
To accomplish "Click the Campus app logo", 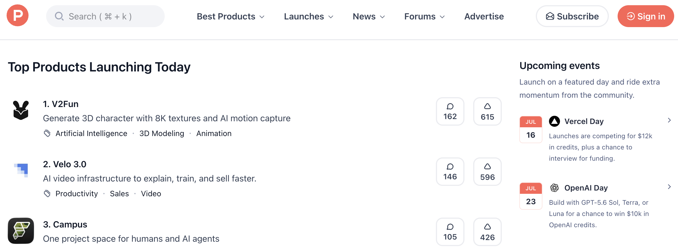I will tap(21, 231).
